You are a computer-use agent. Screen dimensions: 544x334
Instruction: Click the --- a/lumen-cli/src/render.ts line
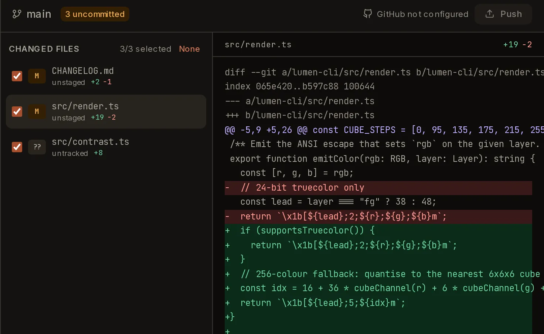pyautogui.click(x=300, y=101)
